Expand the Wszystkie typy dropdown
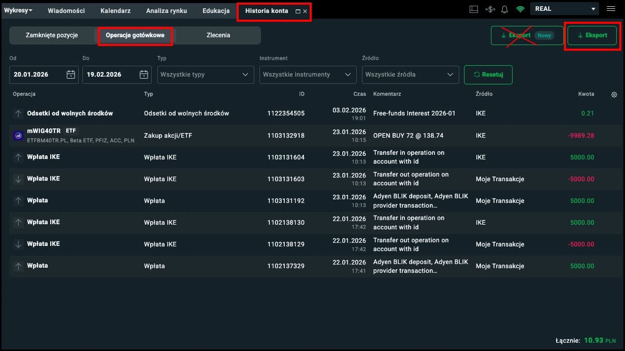This screenshot has height=351, width=625. click(205, 75)
